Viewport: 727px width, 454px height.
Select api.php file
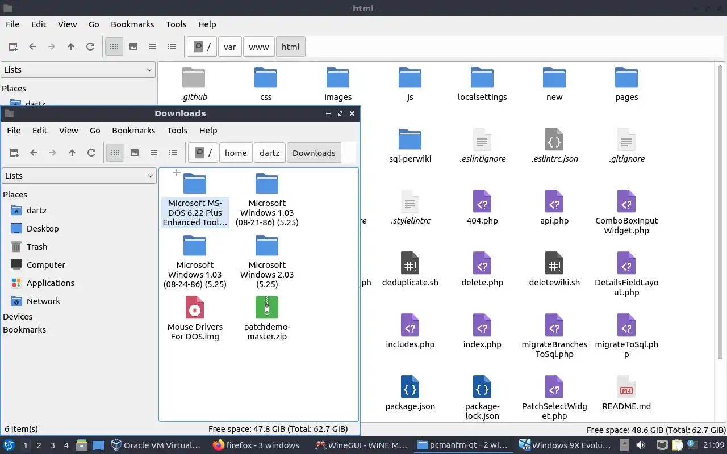point(554,207)
